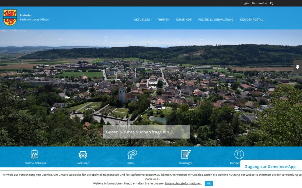
Task: Click the scroll-down arrow button on the right
Action: click(298, 67)
